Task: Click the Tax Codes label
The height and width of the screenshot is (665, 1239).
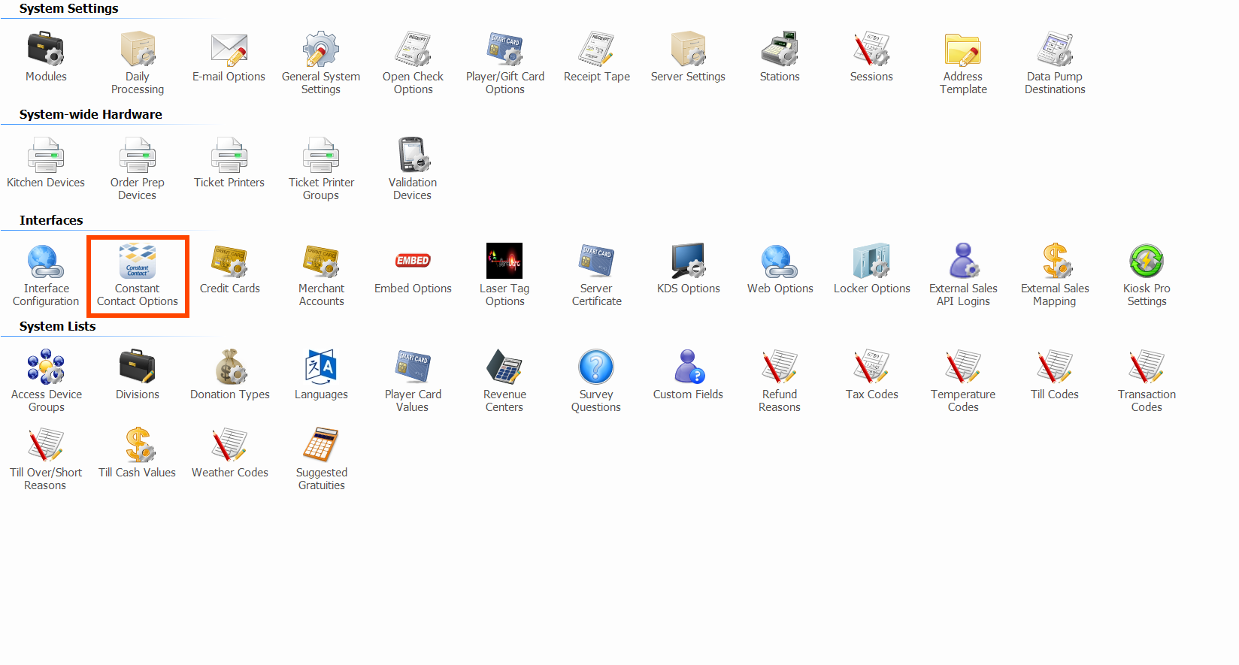Action: (x=871, y=394)
